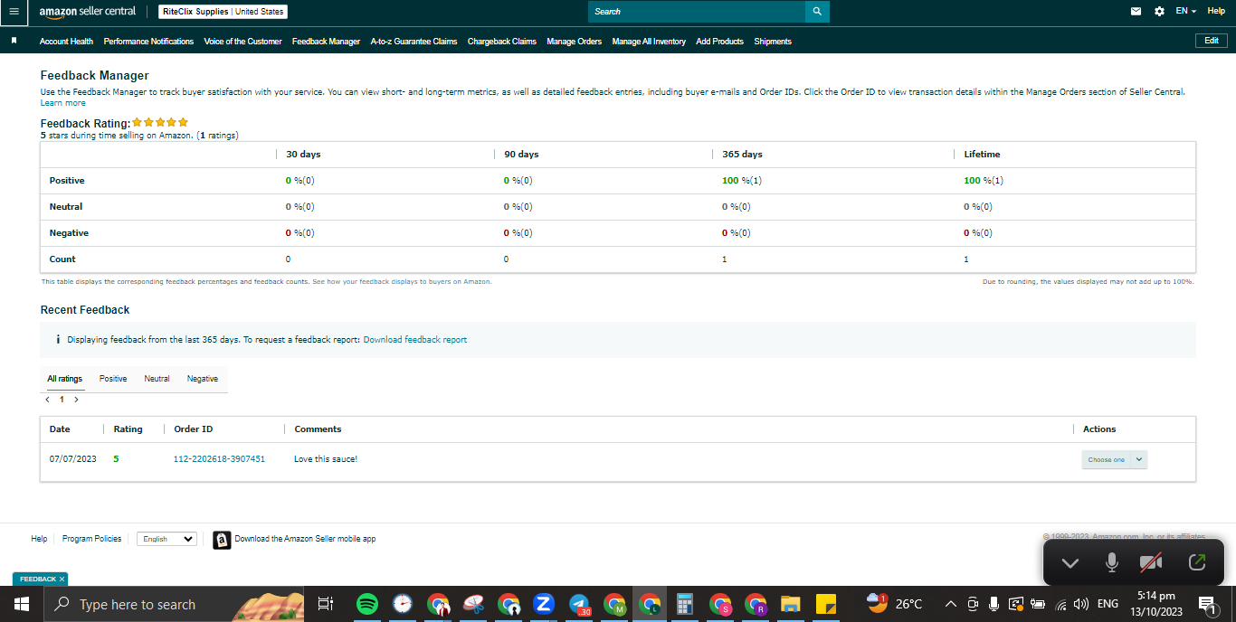Open Telegram from the taskbar
Screen dimensions: 1236x622
pyautogui.click(x=579, y=604)
